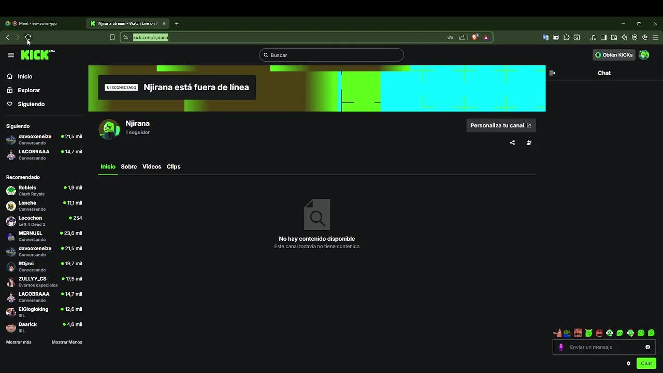Open the browser main menu
This screenshot has height=373, width=663.
pyautogui.click(x=655, y=37)
